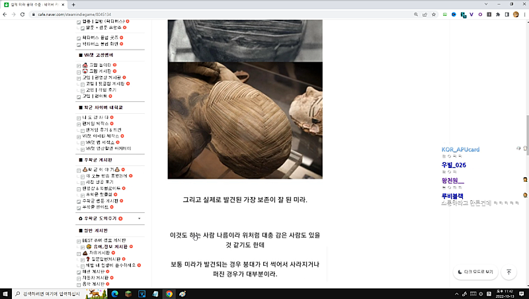Click the grayscale mummy photo at top
The height and width of the screenshot is (299, 529).
click(245, 40)
